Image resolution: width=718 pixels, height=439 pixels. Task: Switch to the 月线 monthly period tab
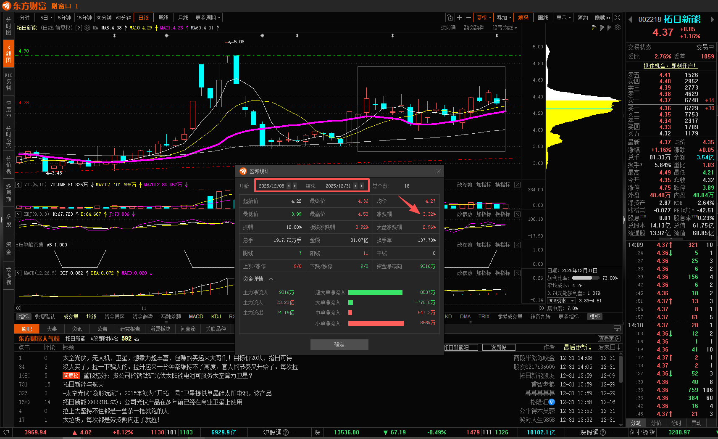[x=183, y=18]
